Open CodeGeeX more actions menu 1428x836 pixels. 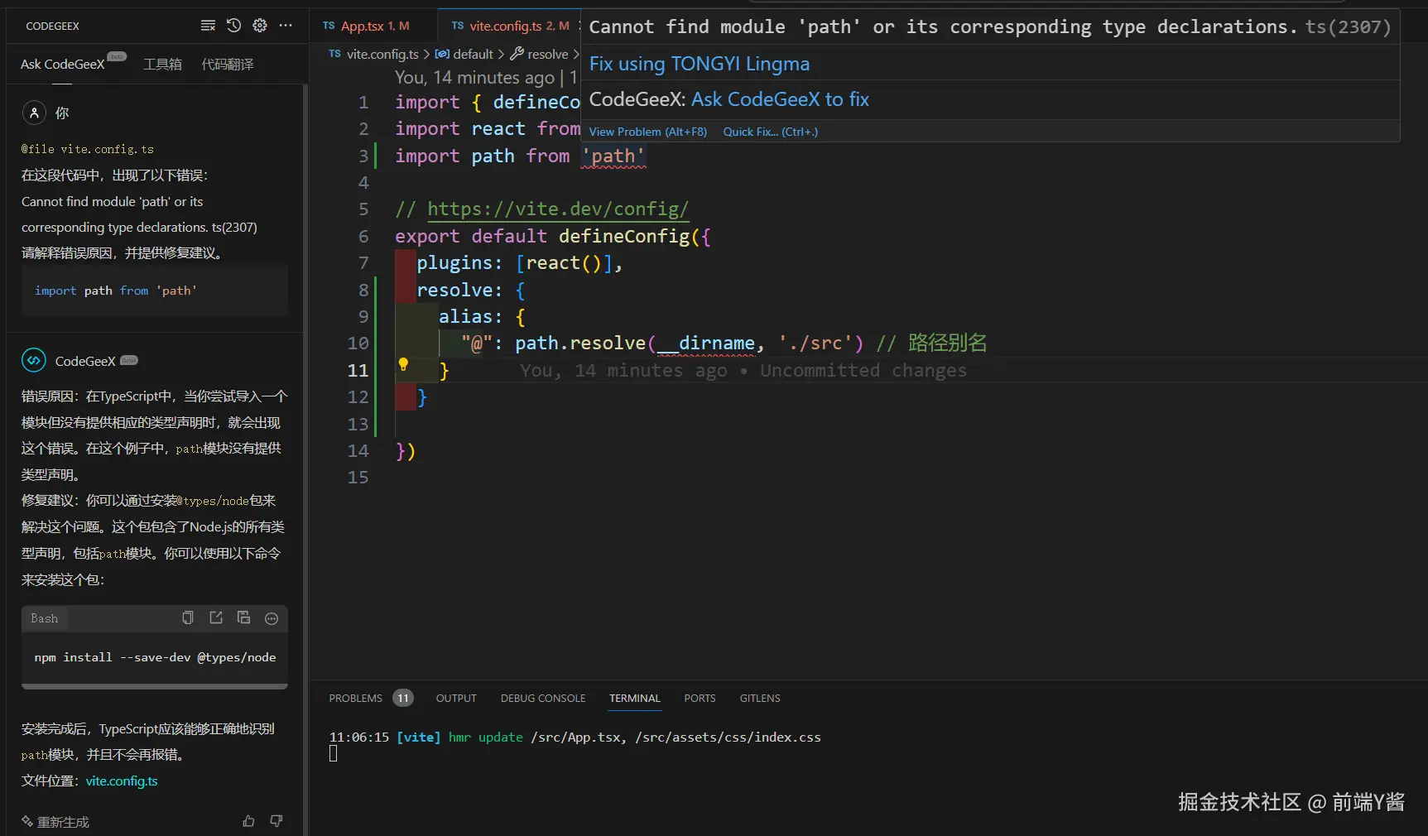286,26
